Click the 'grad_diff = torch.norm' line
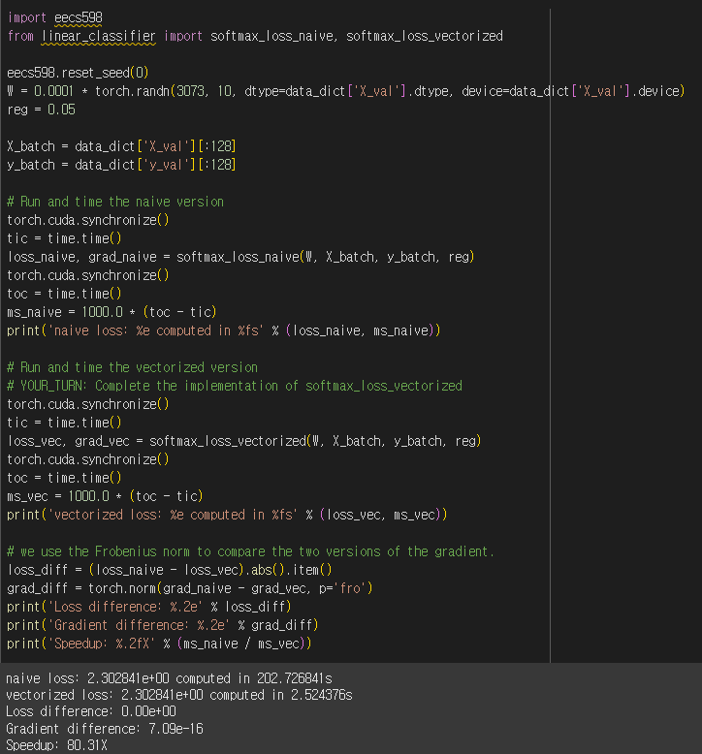 coord(190,588)
